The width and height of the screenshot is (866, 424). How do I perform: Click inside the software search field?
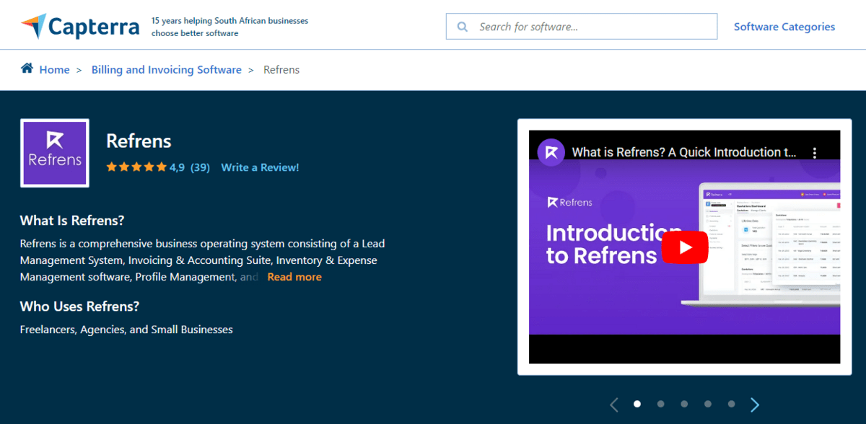(582, 26)
